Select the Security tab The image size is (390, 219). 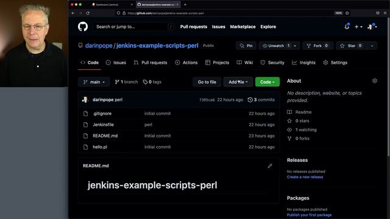click(272, 63)
